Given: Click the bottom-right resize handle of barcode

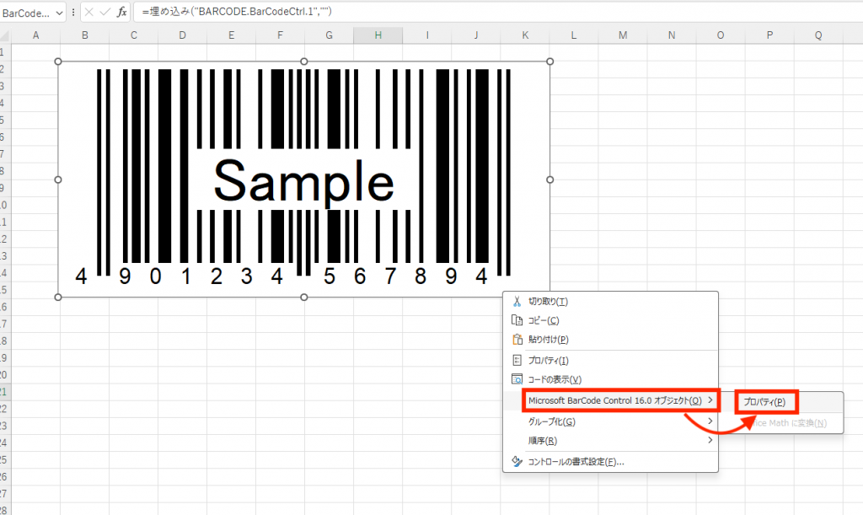Looking at the screenshot, I should 550,297.
